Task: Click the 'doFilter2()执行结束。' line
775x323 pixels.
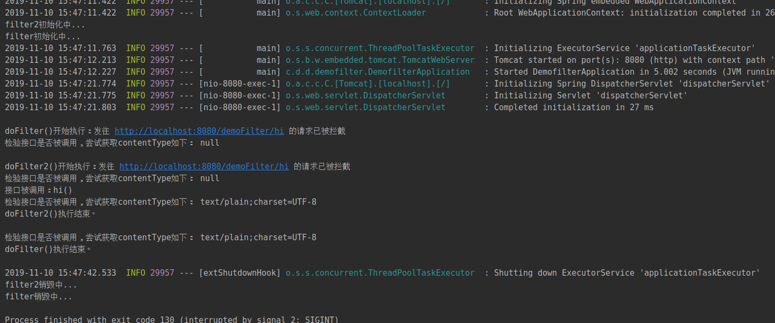Action: pos(51,214)
